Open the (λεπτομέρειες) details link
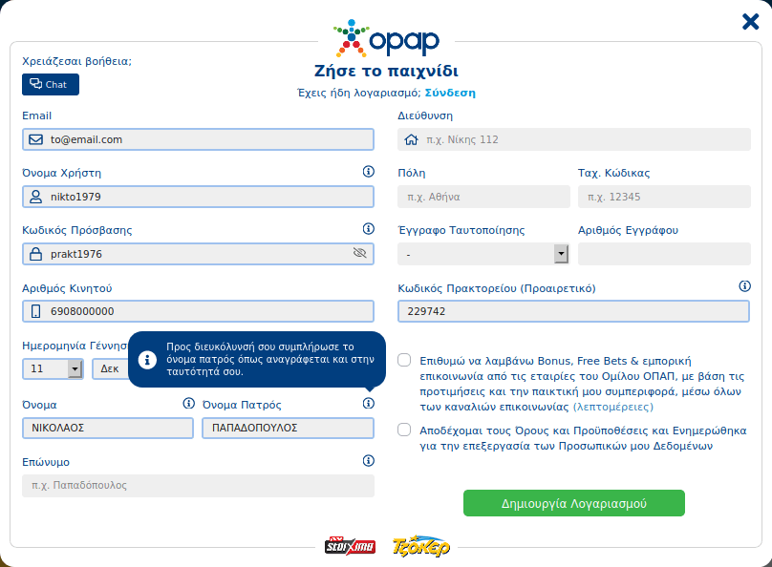Screen dimensions: 772x567 [613, 408]
